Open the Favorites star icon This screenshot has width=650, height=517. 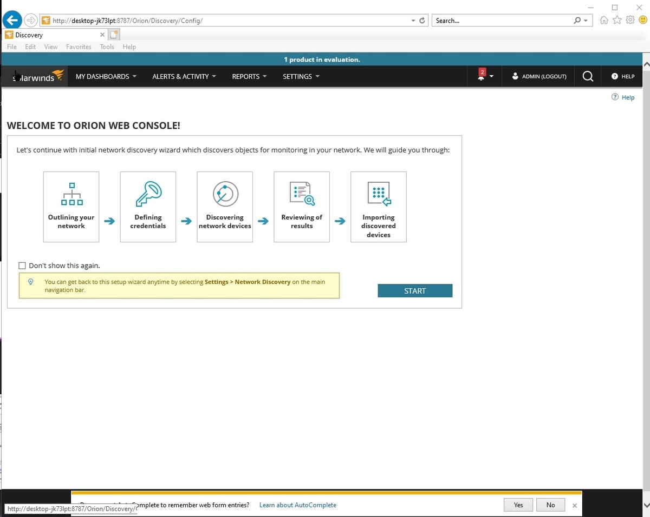pos(617,21)
